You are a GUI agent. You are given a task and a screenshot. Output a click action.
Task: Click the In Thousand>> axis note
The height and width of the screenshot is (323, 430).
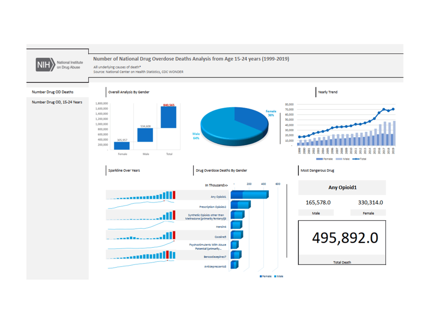click(x=216, y=185)
